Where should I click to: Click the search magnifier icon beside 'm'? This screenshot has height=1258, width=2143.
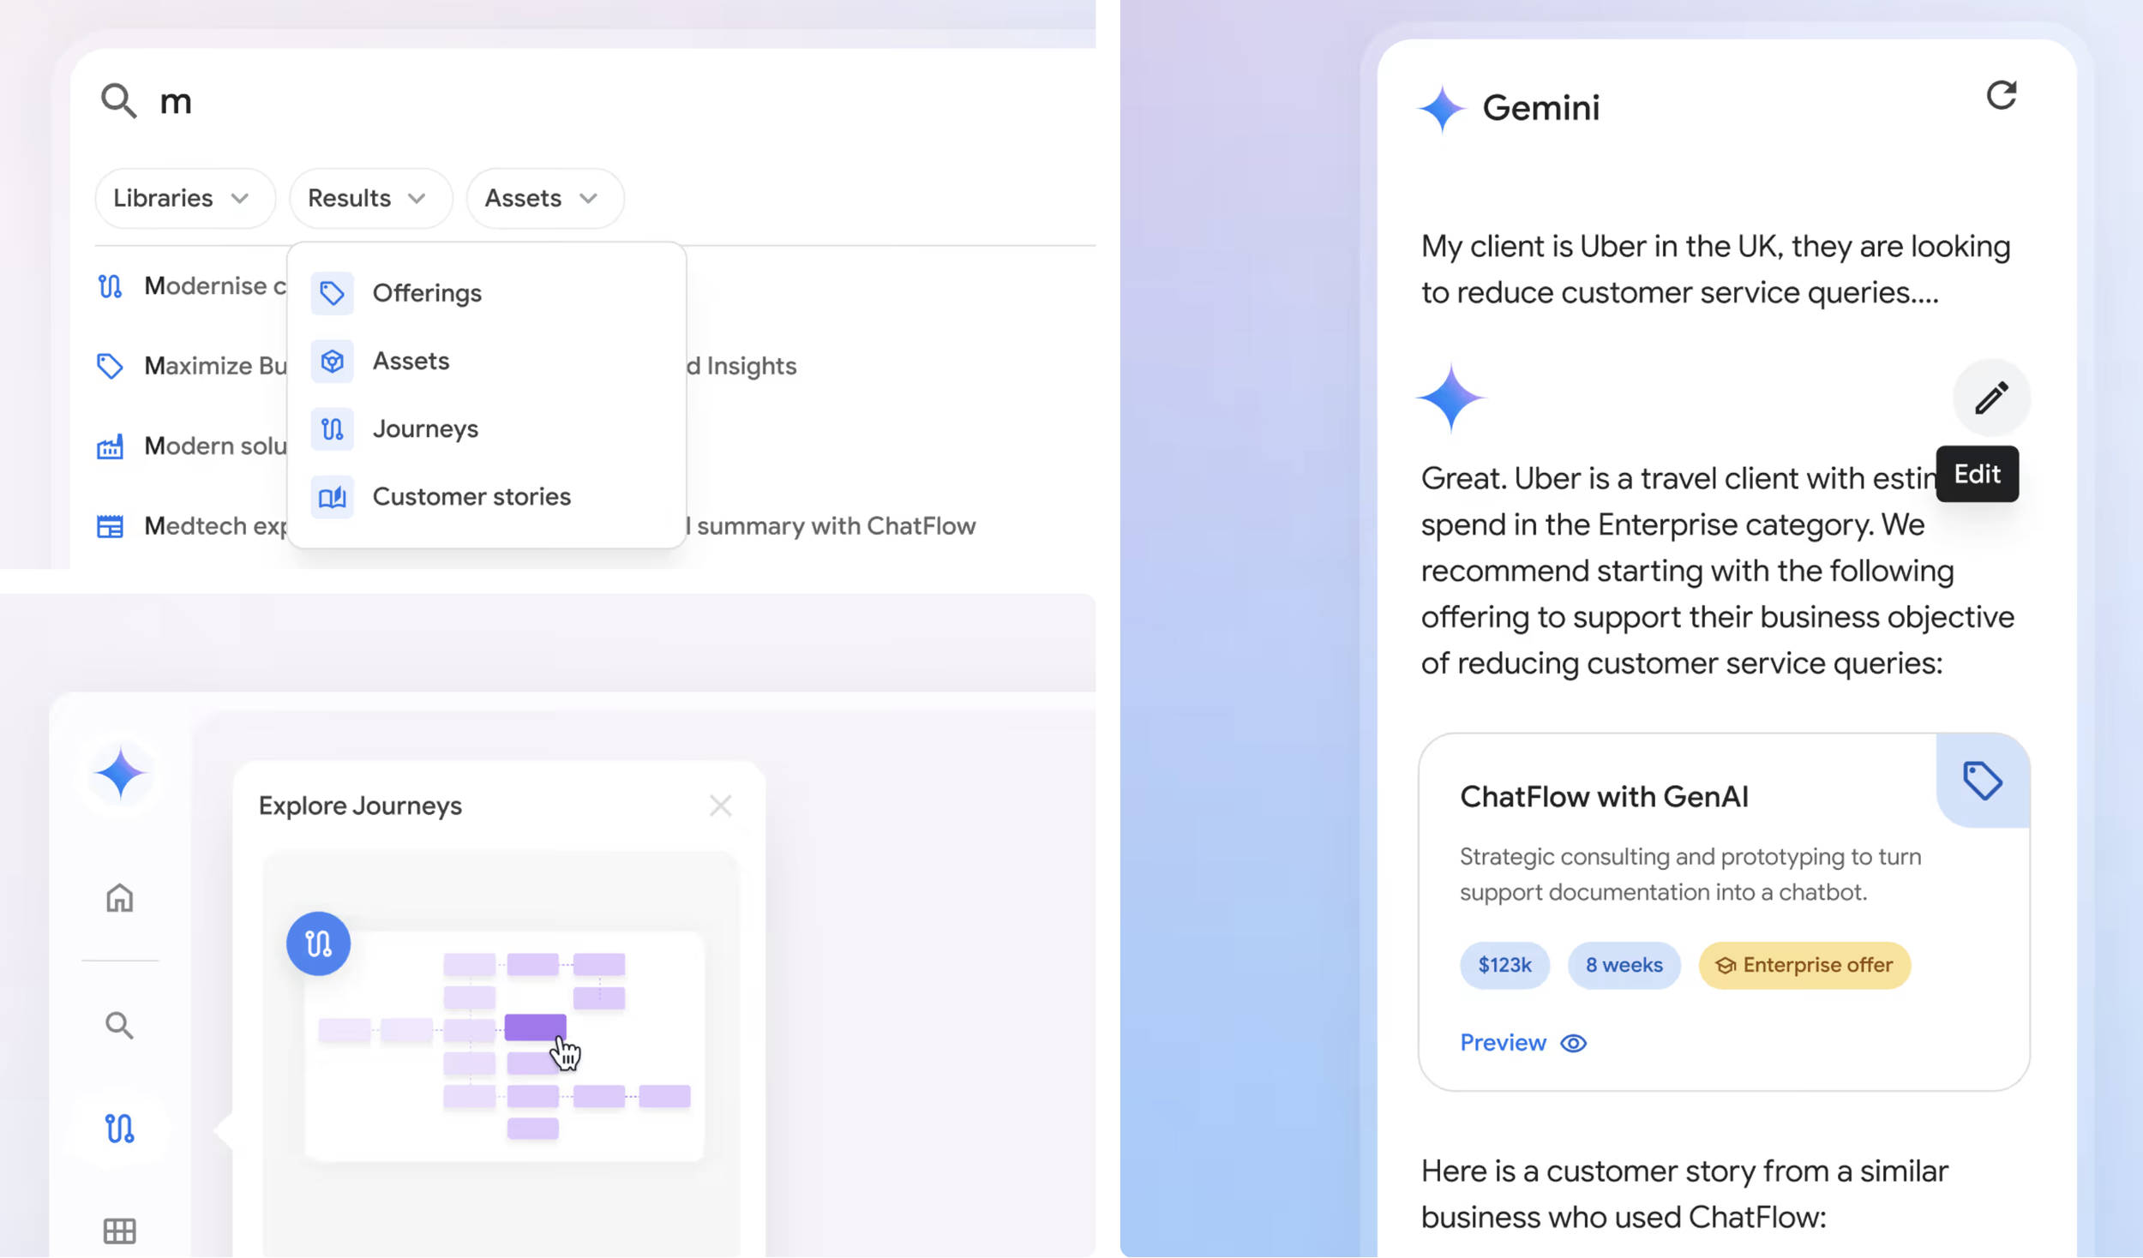(x=118, y=100)
